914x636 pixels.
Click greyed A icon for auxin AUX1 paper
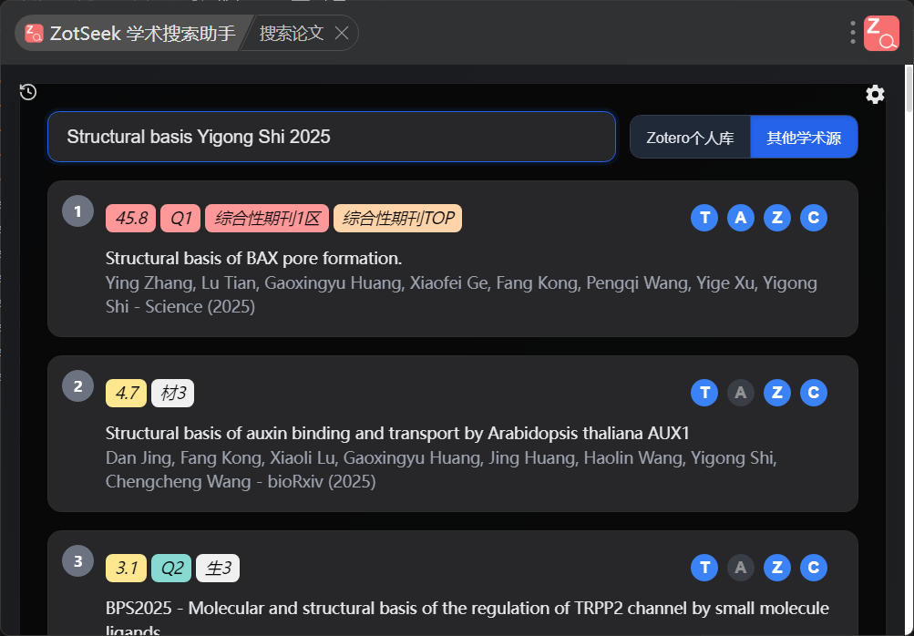click(x=741, y=393)
